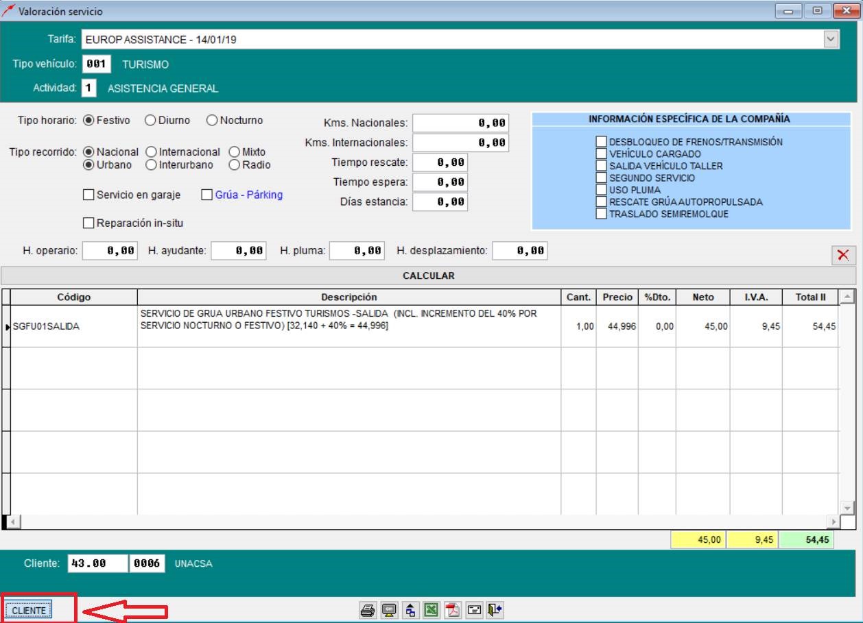Open the Tarifa dropdown arrow

point(831,40)
